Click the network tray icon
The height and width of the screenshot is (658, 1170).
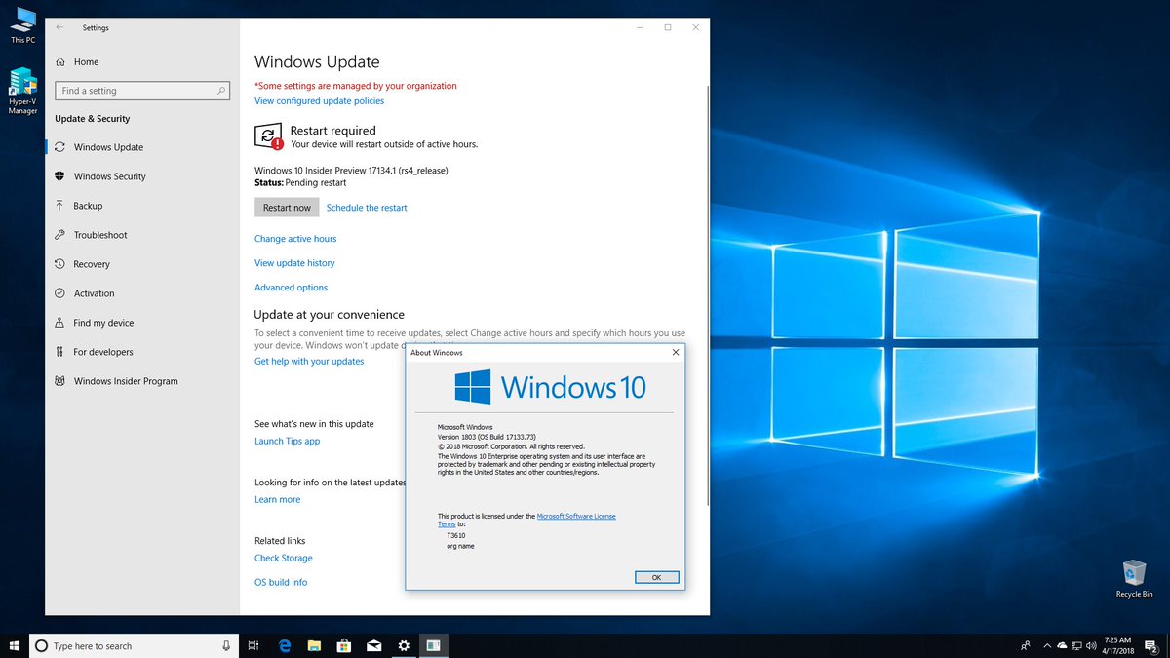click(x=1076, y=645)
